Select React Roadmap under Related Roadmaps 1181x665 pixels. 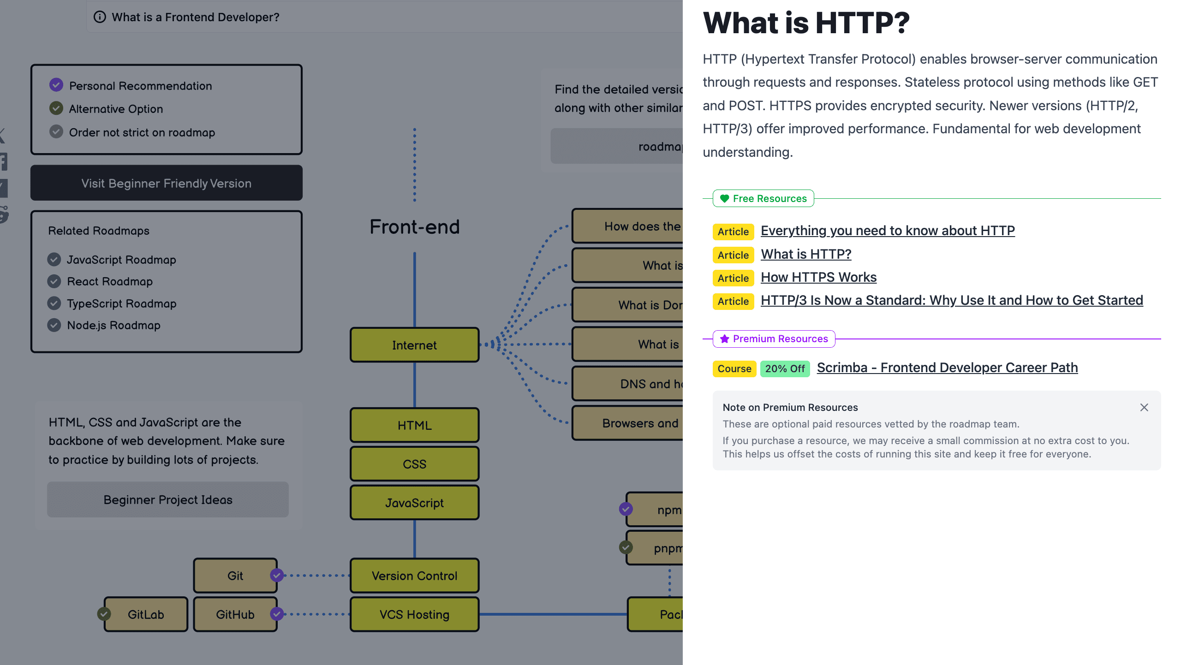(x=110, y=281)
